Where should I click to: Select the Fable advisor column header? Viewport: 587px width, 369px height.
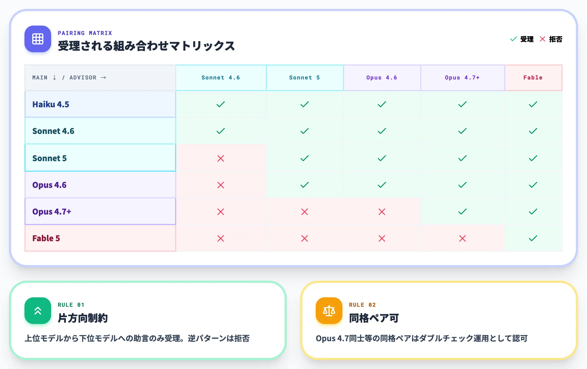click(533, 78)
